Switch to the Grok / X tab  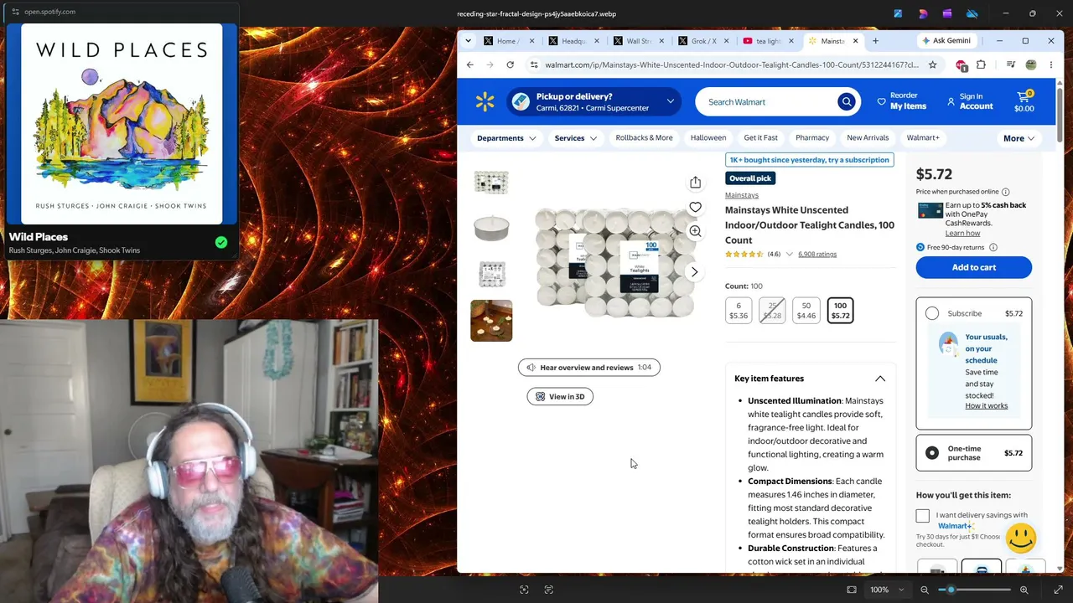(x=704, y=40)
